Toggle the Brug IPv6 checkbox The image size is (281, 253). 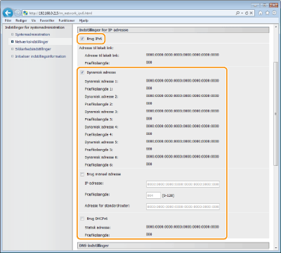click(x=82, y=39)
